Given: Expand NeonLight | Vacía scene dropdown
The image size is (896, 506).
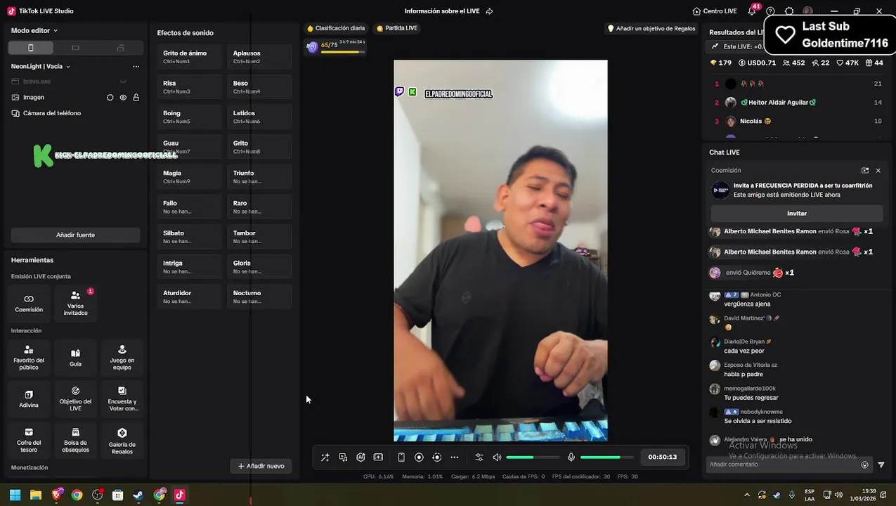Looking at the screenshot, I should 41,67.
